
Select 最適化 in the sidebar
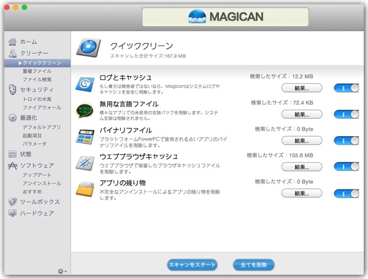pos(29,118)
